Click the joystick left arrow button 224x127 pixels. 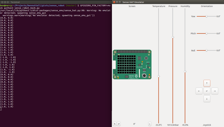(x=199, y=91)
